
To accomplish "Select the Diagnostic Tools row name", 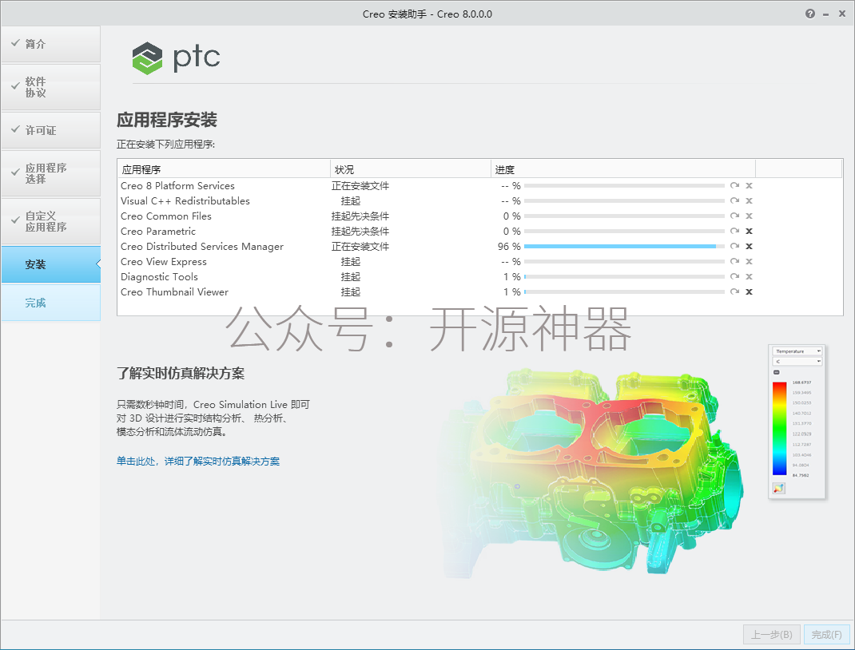I will (159, 277).
